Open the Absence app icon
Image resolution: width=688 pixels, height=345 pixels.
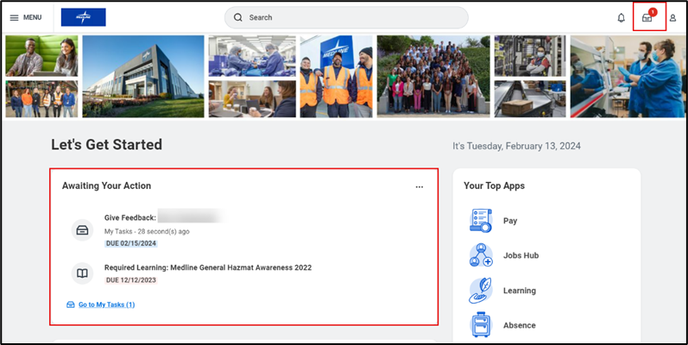pyautogui.click(x=481, y=325)
